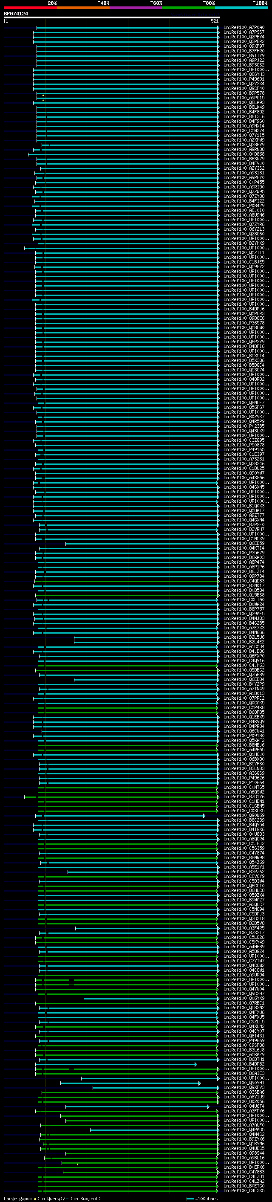
Task: Click hit label UniRef100_C7YTW7
Action: tap(244, 961)
